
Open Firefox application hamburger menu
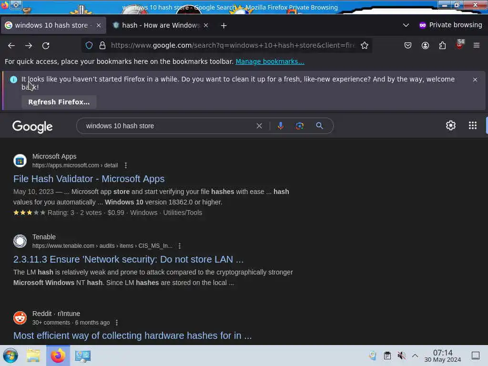point(477,45)
